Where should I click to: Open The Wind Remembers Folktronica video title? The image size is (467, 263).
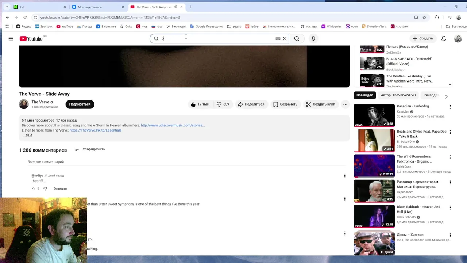coord(414,159)
